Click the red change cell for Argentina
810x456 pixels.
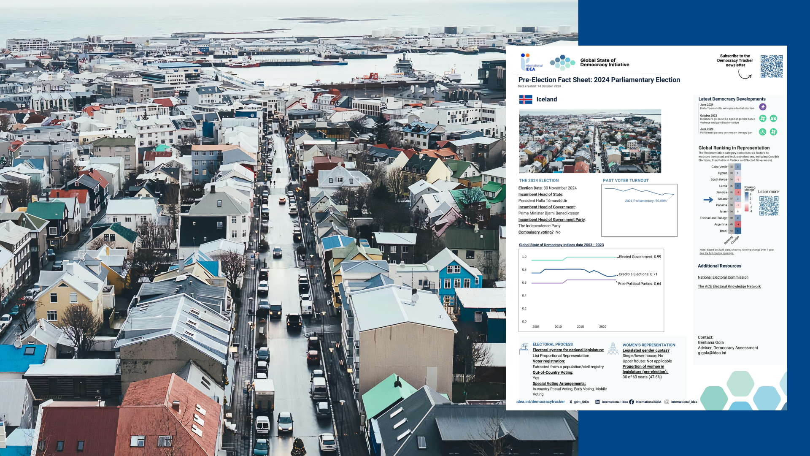click(x=738, y=225)
